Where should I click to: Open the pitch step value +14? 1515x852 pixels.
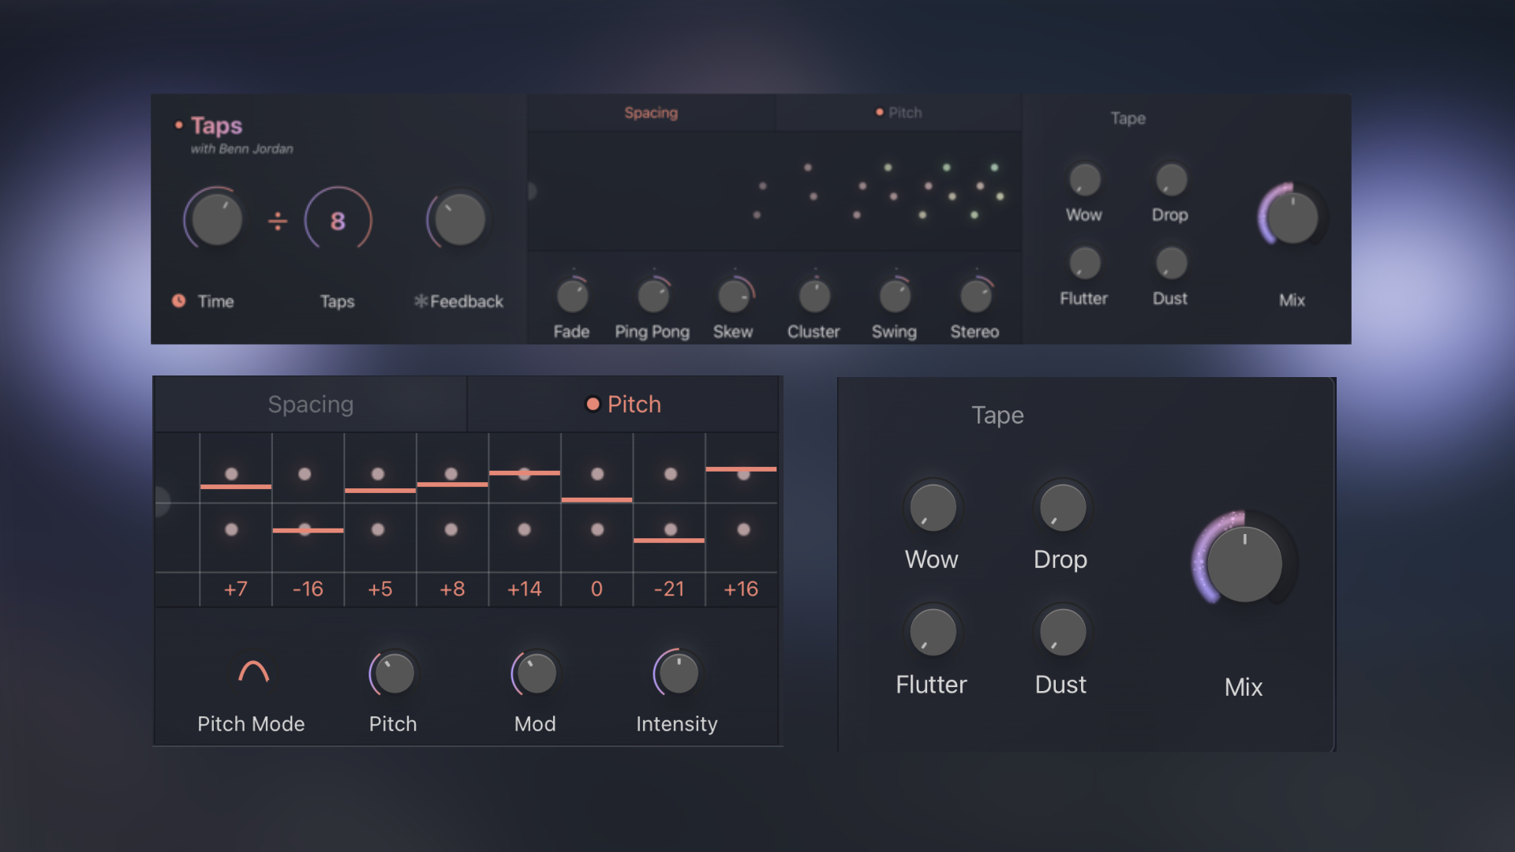525,589
